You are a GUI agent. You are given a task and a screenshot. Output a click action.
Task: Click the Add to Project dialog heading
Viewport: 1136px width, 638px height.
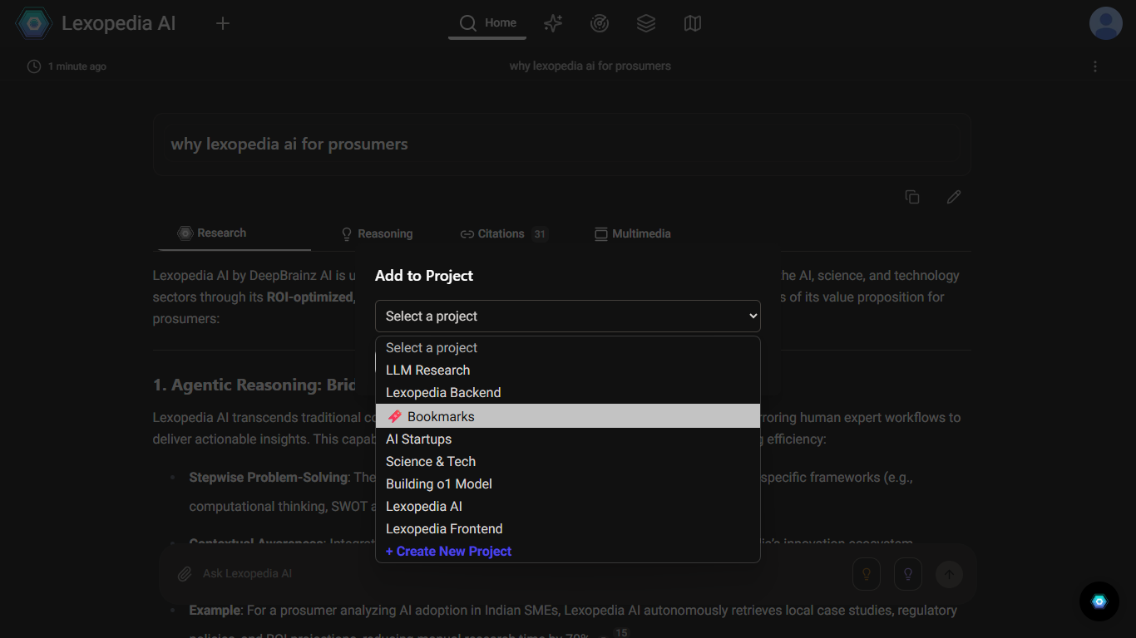click(x=424, y=276)
